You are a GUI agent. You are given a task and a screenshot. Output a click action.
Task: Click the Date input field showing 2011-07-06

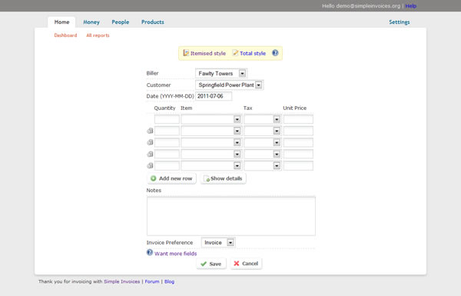[214, 96]
